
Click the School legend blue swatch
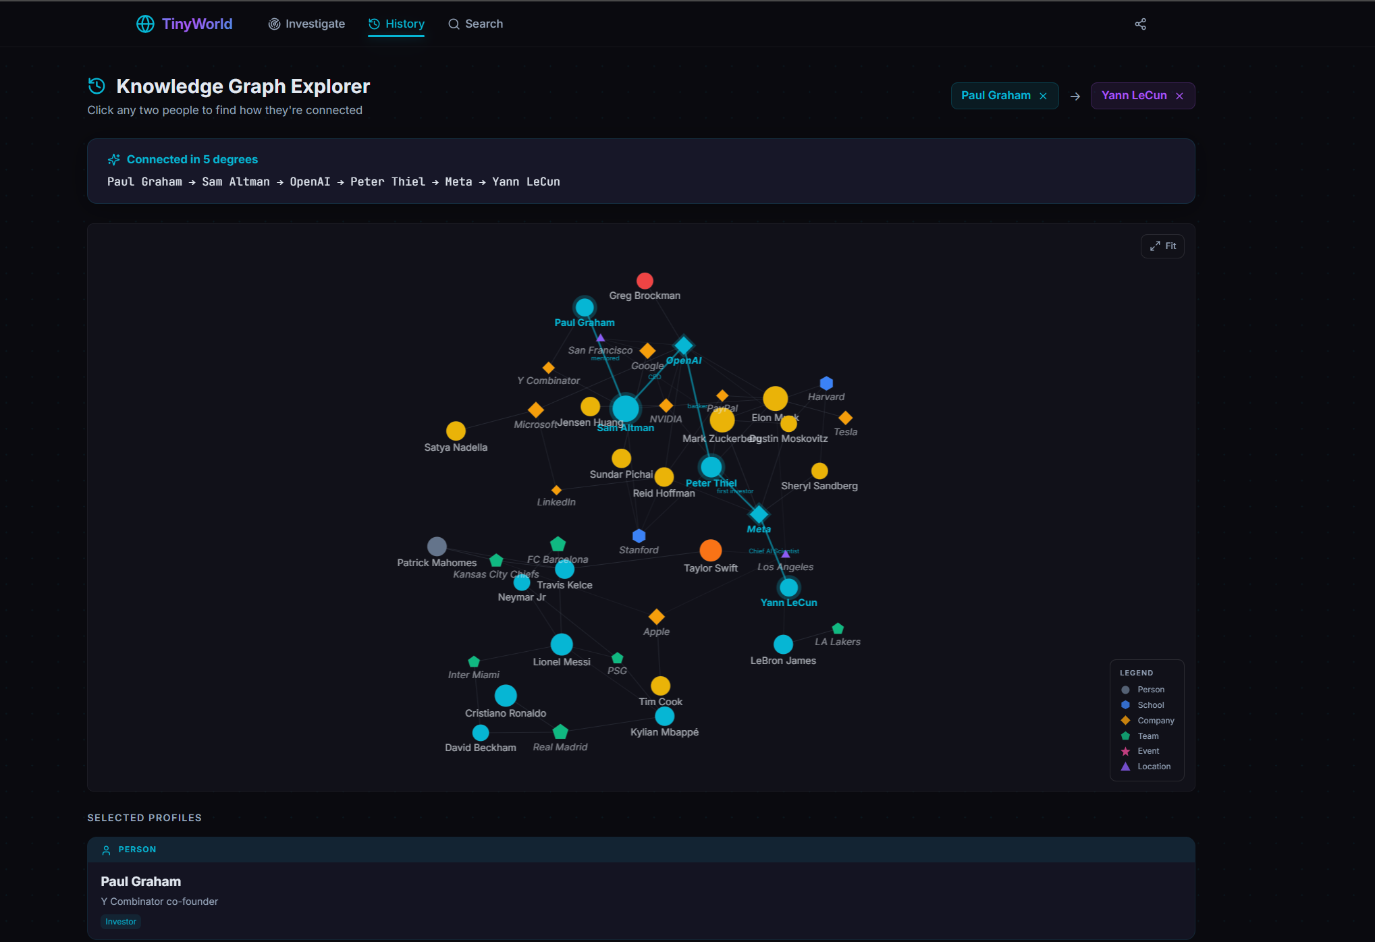coord(1125,705)
